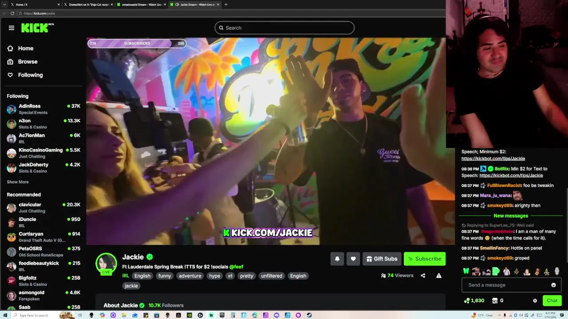
Task: Open PetaOSRS recommended channel
Action: [43, 251]
